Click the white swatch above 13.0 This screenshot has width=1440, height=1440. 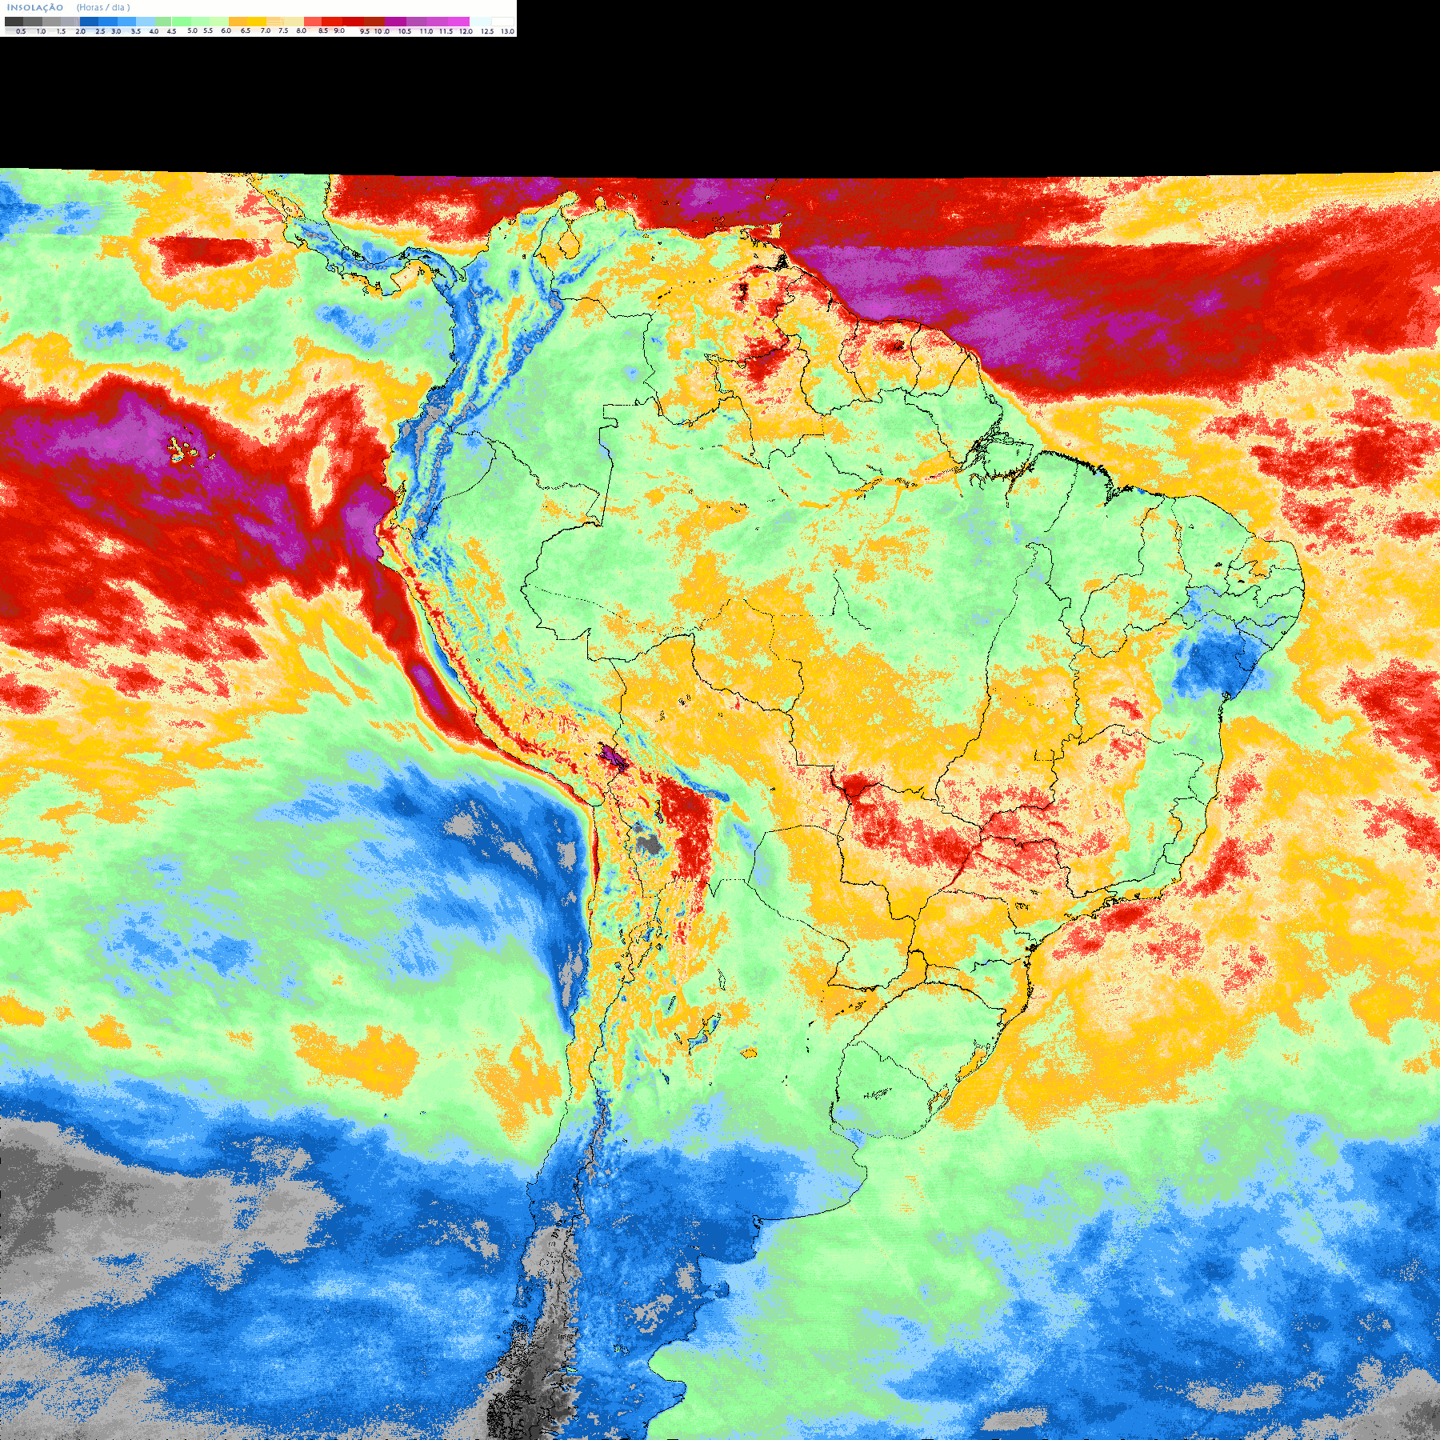click(x=502, y=22)
